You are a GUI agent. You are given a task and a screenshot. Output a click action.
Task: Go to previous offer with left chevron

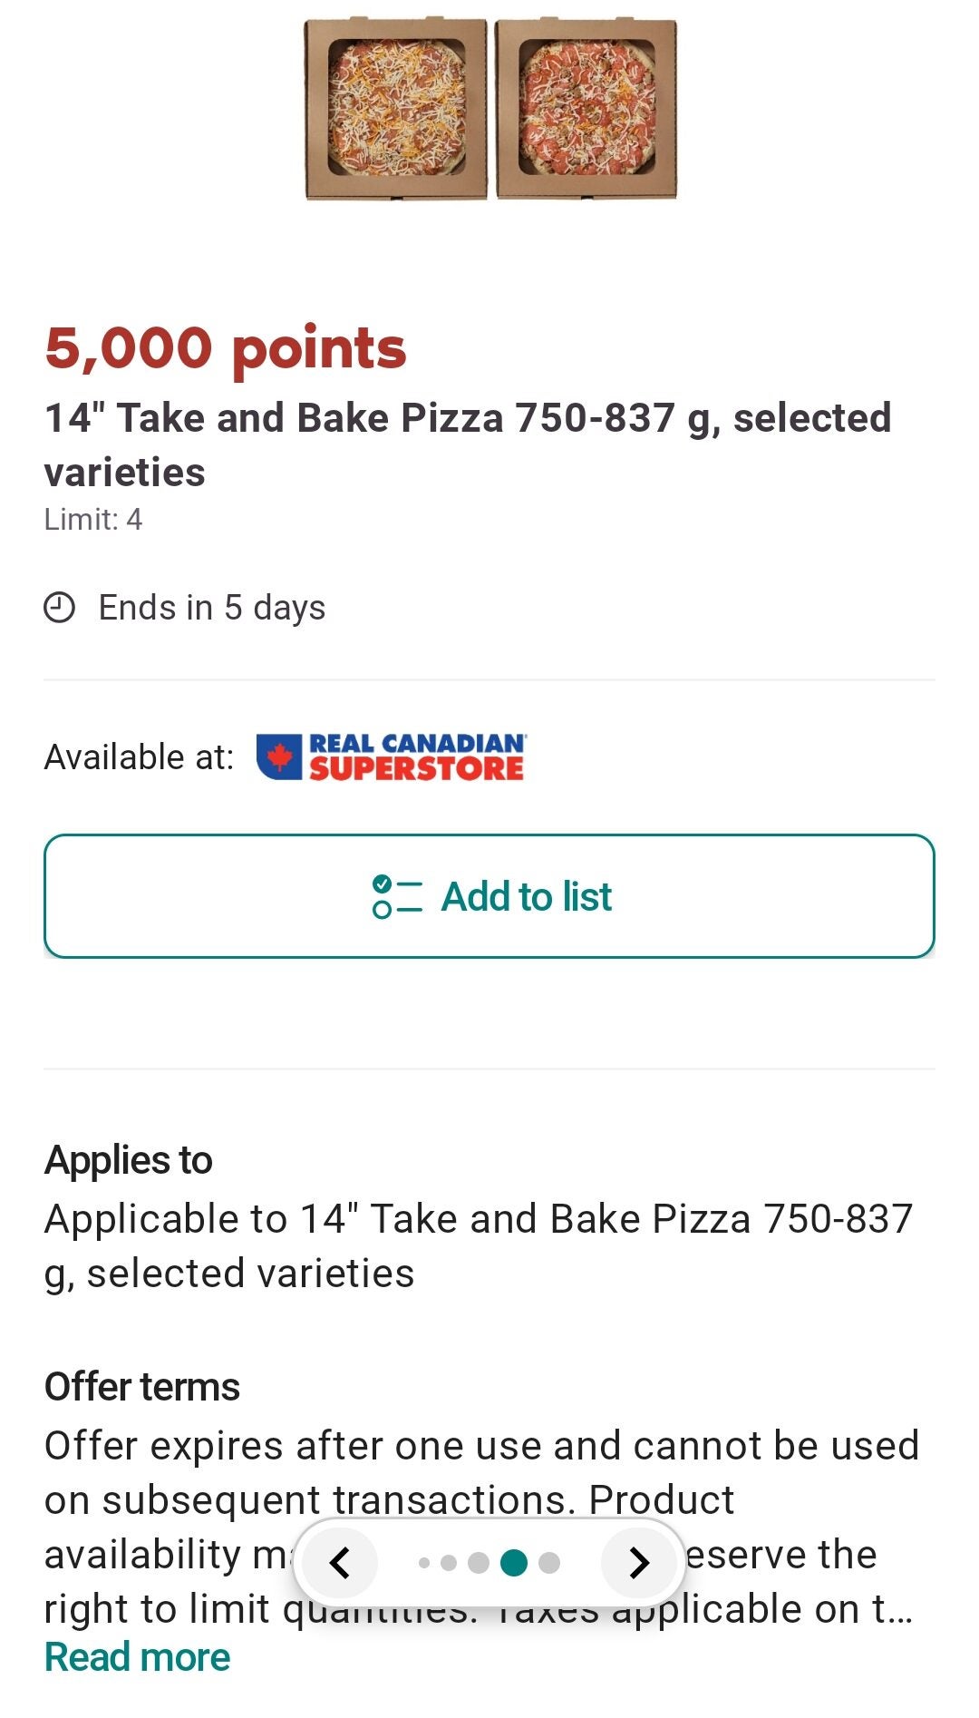340,1563
